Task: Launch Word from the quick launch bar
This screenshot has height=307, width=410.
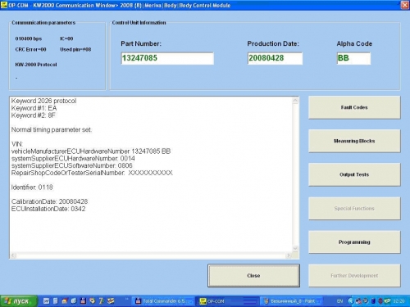Action: pos(46,301)
